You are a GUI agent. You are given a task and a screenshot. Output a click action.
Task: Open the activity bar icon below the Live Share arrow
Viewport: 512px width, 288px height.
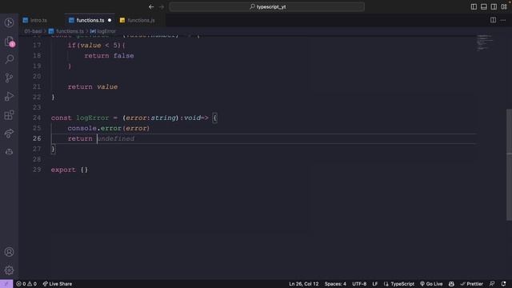[9, 152]
